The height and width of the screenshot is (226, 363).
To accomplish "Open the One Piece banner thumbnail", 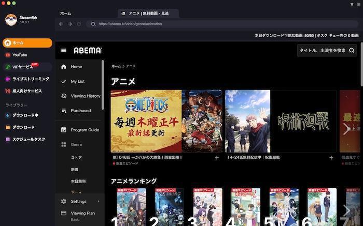I will pos(166,121).
